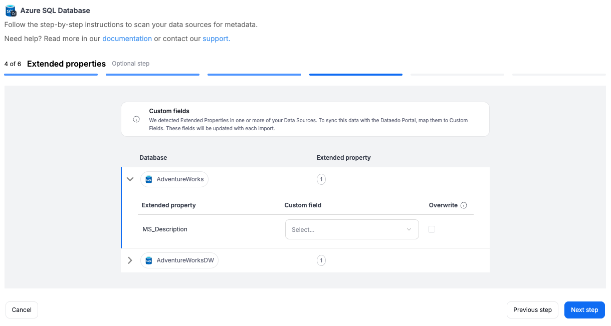Click the Next step button
This screenshot has width=611, height=326.
point(584,310)
